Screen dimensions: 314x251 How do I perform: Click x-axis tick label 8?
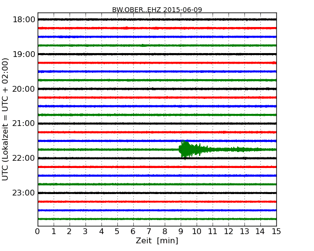point(165,231)
